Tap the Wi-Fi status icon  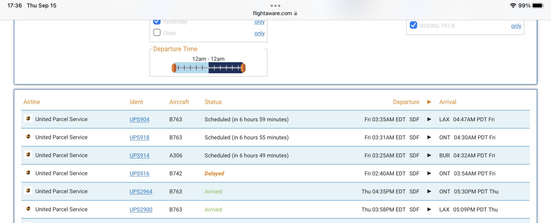pyautogui.click(x=513, y=6)
